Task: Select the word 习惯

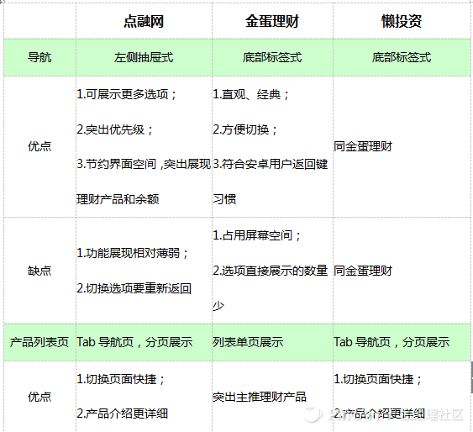Action: 224,199
